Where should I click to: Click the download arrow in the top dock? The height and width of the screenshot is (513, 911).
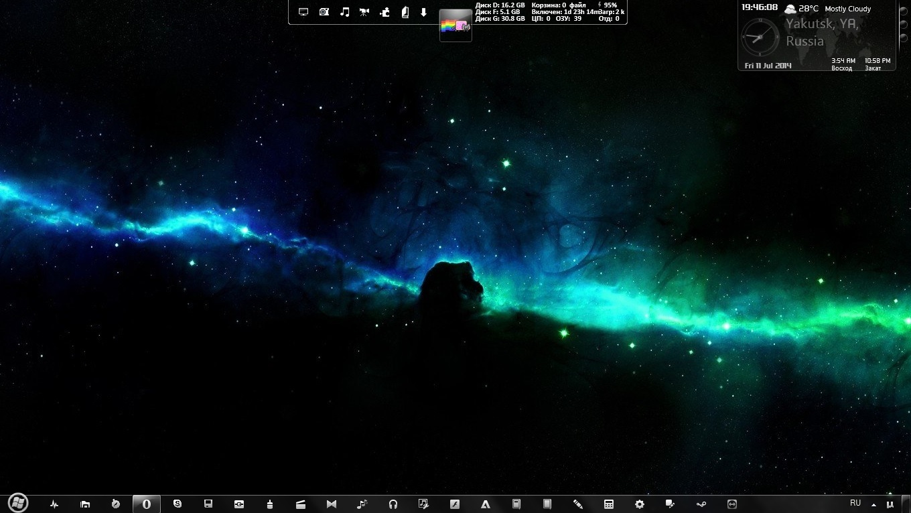pos(423,12)
